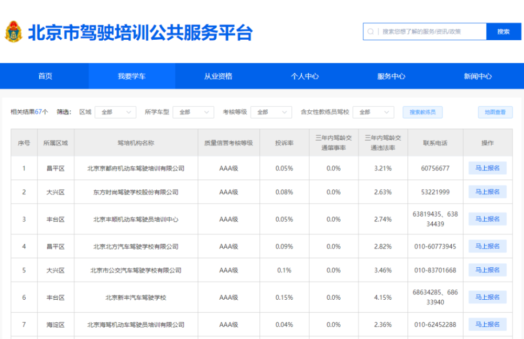Click complaint rate 0.04% cell
Image resolution: width=524 pixels, height=339 pixels.
point(285,325)
